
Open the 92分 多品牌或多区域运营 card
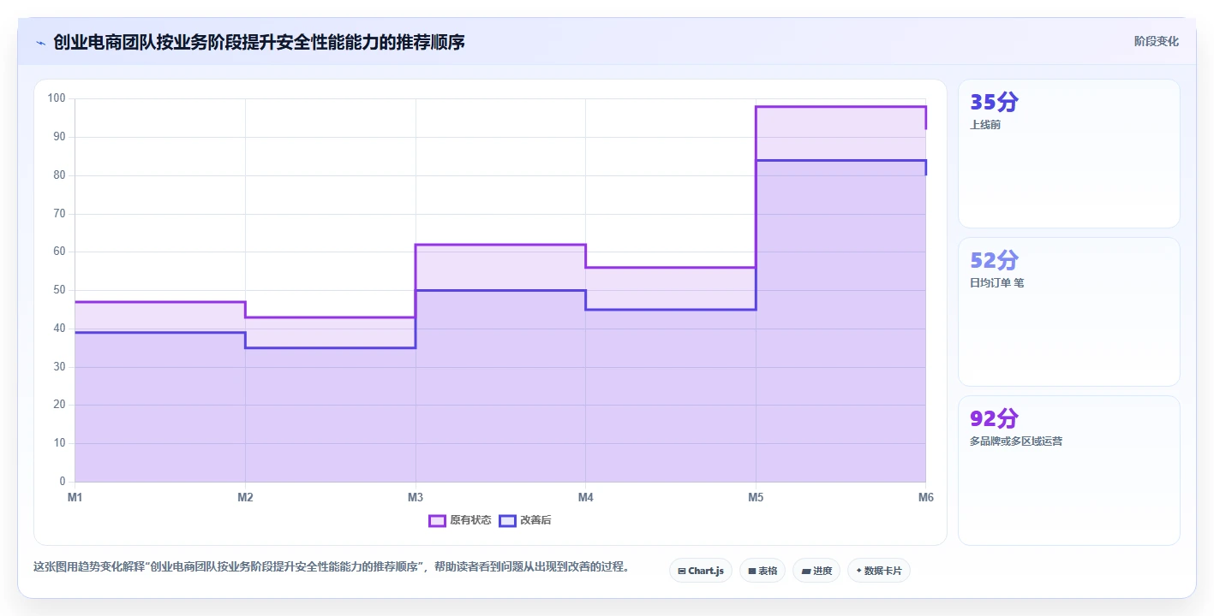coord(1068,471)
